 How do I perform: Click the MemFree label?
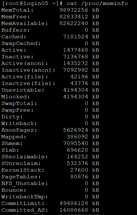pyautogui.click(x=16, y=17)
